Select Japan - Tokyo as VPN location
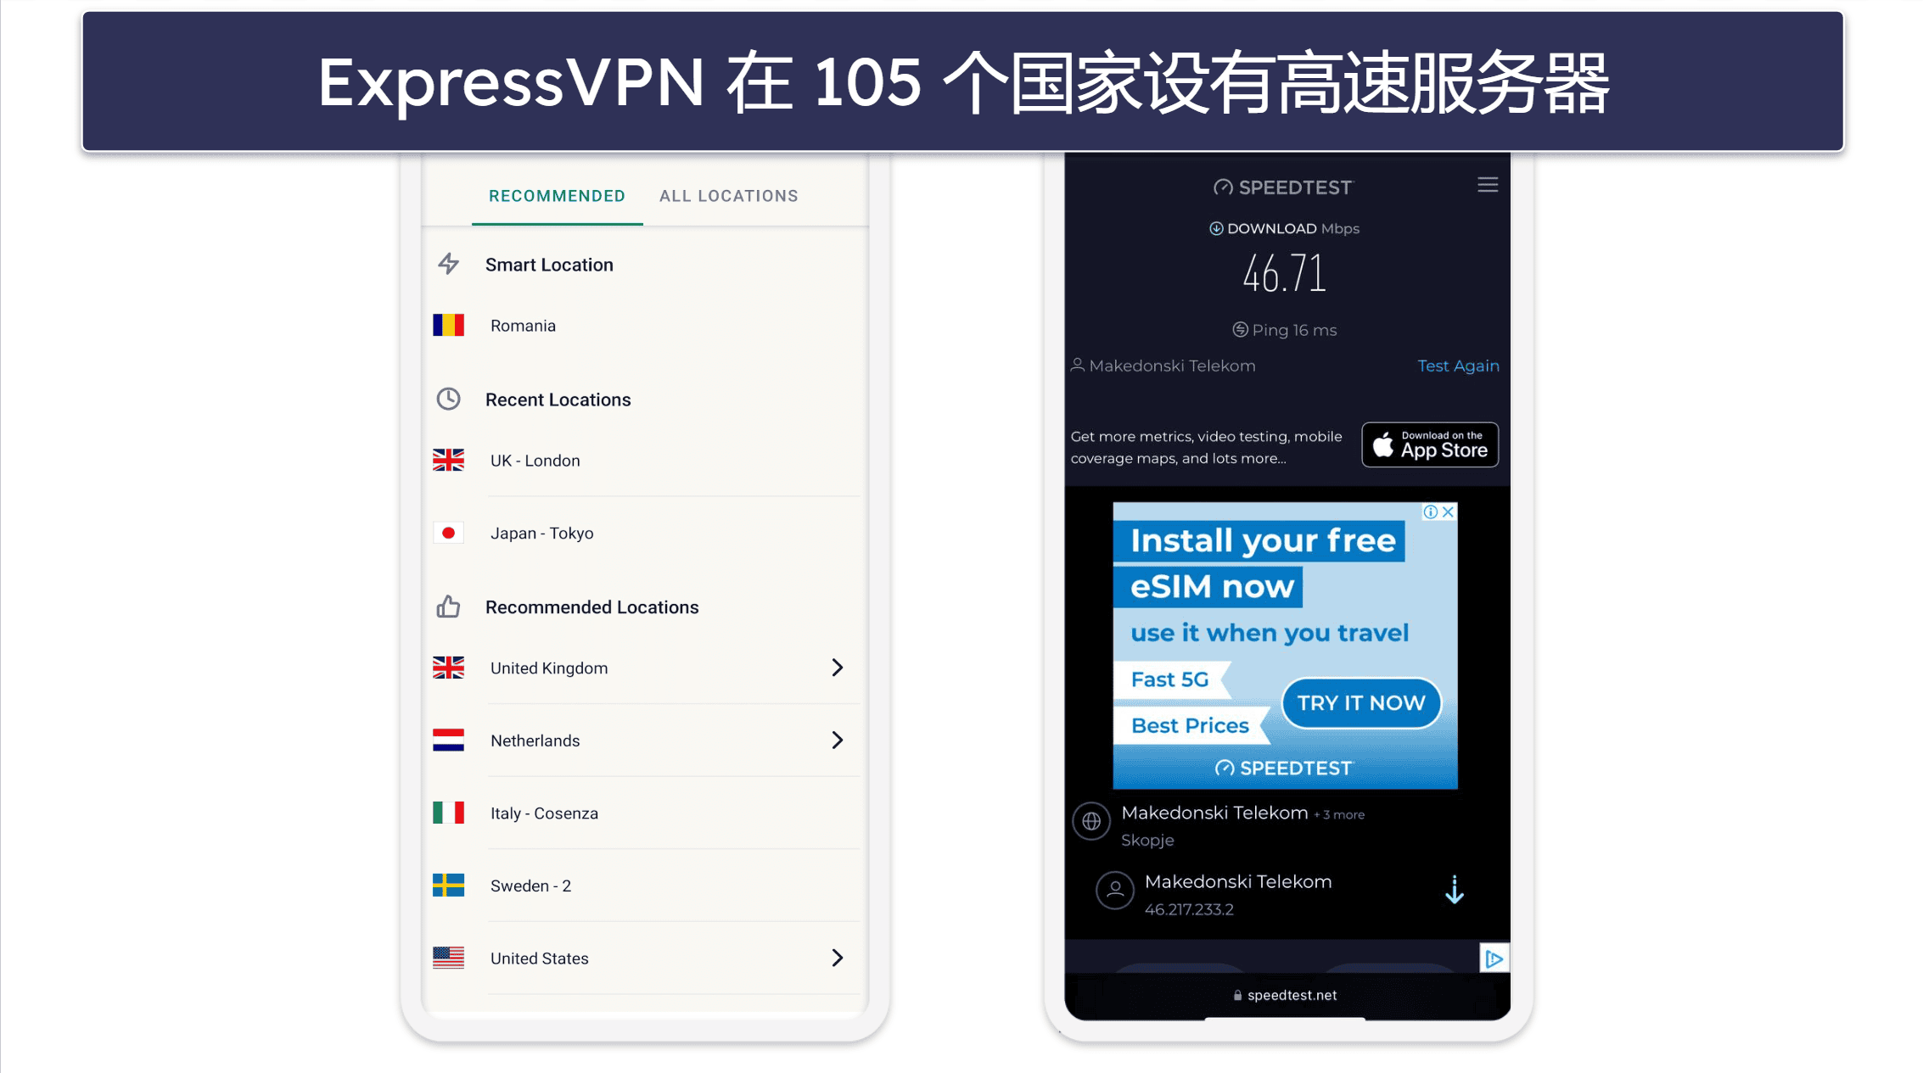This screenshot has height=1073, width=1923. pyautogui.click(x=648, y=532)
